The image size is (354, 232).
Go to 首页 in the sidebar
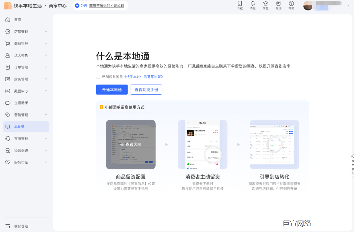coord(19,20)
